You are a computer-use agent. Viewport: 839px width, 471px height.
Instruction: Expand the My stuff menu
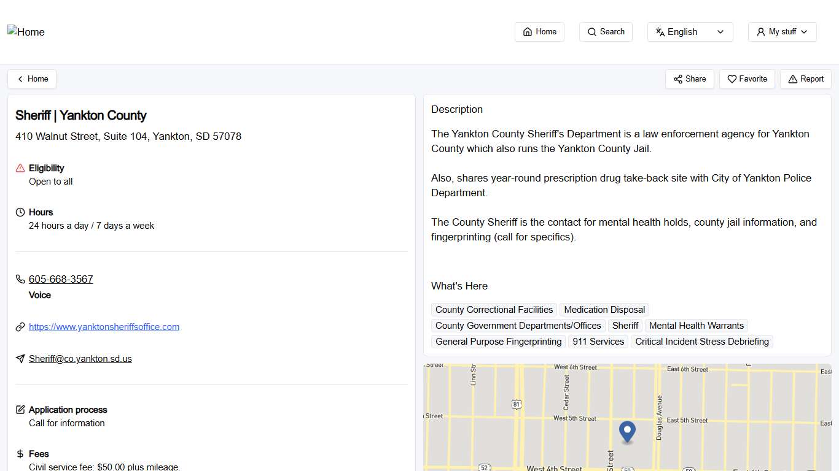tap(782, 31)
